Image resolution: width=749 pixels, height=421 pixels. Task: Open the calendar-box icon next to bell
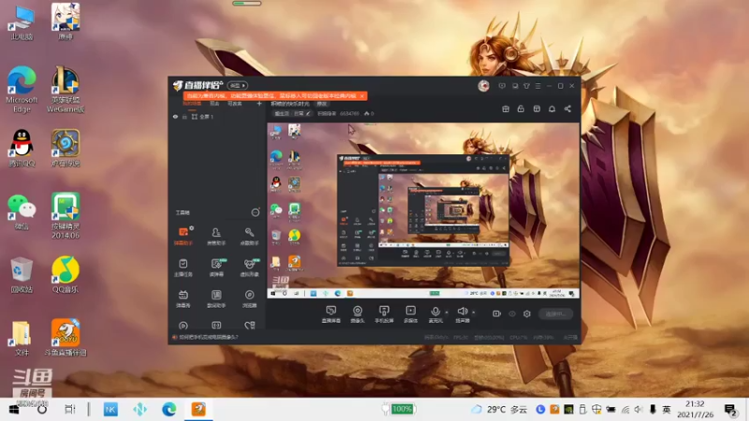(536, 109)
